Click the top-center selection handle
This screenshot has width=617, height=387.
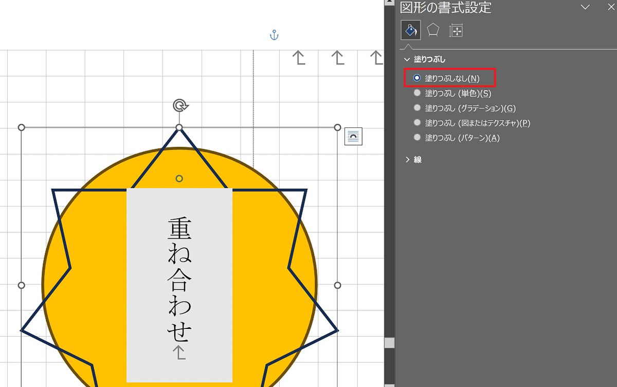pos(179,127)
